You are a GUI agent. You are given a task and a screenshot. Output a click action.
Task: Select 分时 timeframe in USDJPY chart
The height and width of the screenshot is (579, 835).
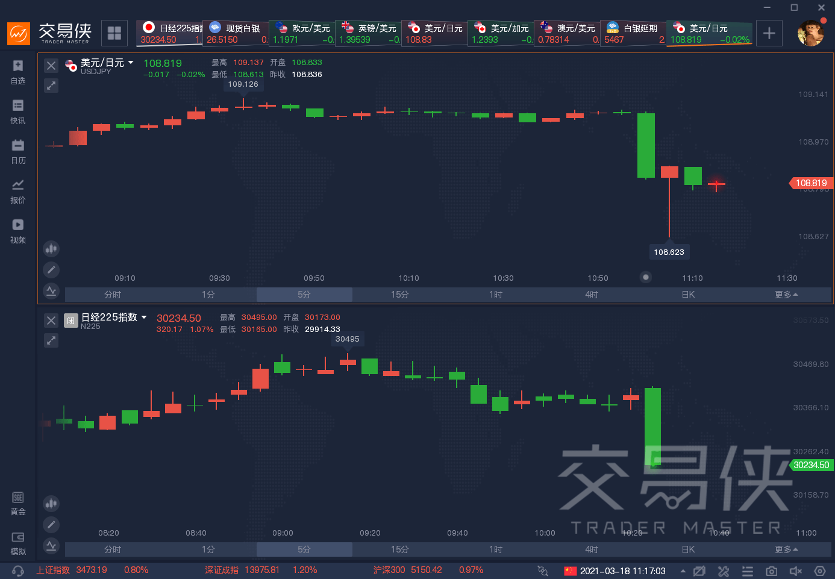[x=113, y=295]
